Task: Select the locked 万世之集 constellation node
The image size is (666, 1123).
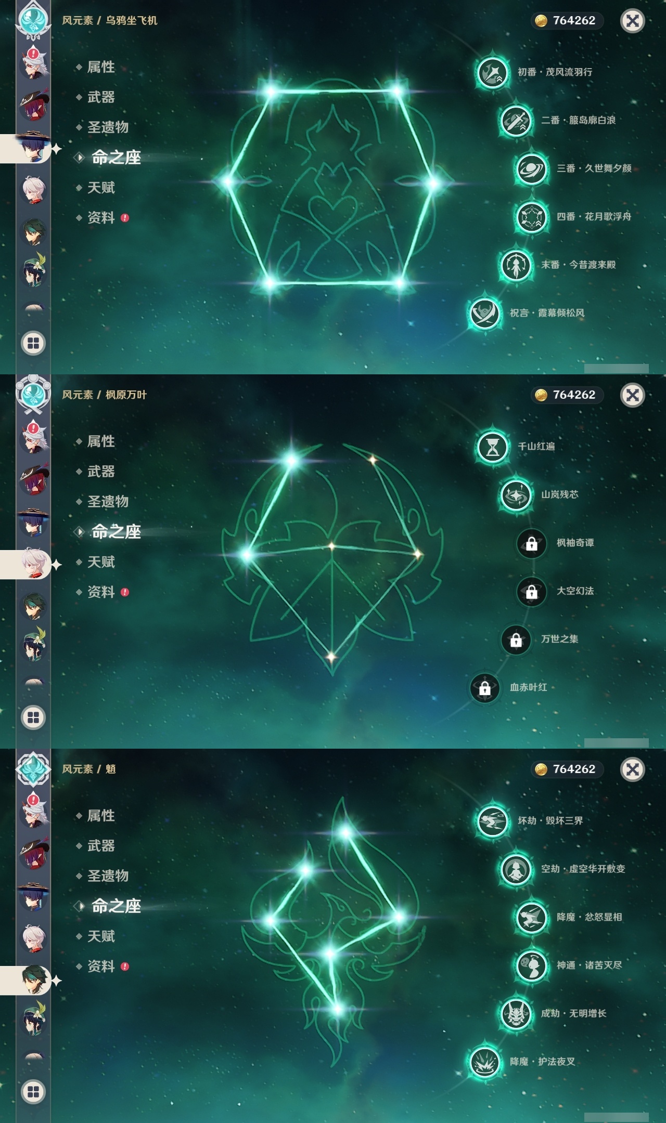Action: point(516,639)
